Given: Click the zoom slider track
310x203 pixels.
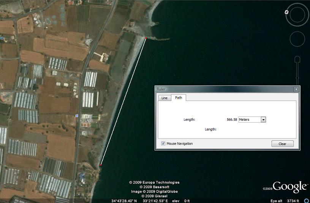Looking at the screenshot, I should pyautogui.click(x=297, y=73).
